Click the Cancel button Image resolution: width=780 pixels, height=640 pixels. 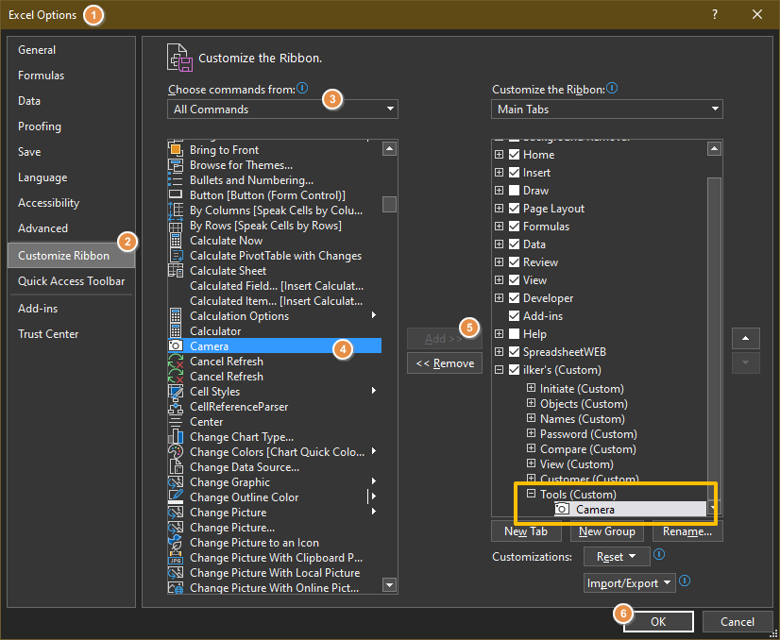(x=738, y=622)
